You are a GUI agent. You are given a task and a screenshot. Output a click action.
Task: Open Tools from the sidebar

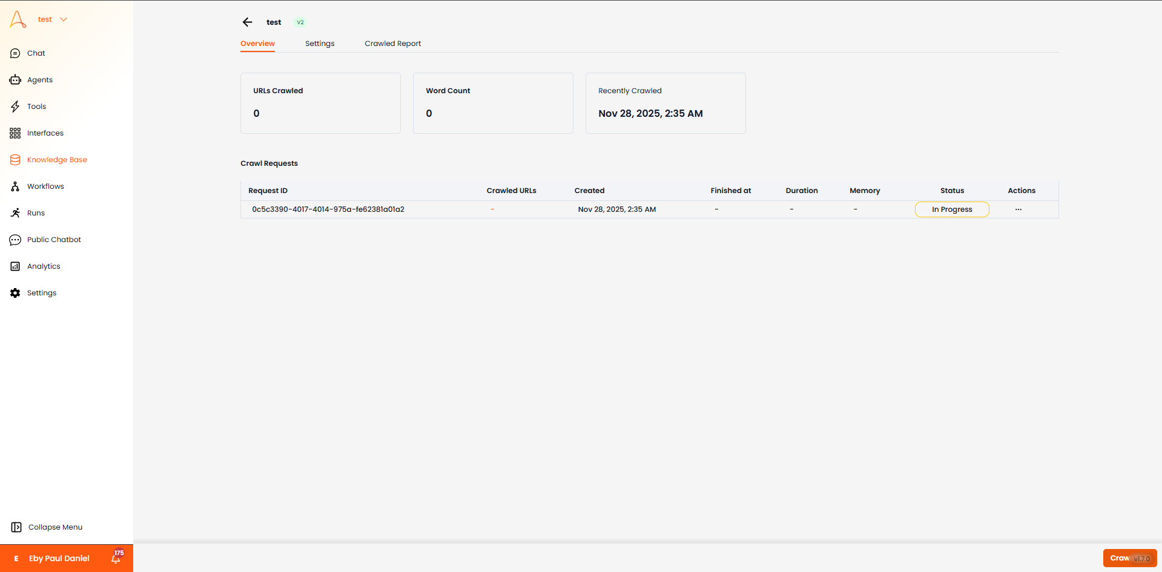(x=36, y=107)
